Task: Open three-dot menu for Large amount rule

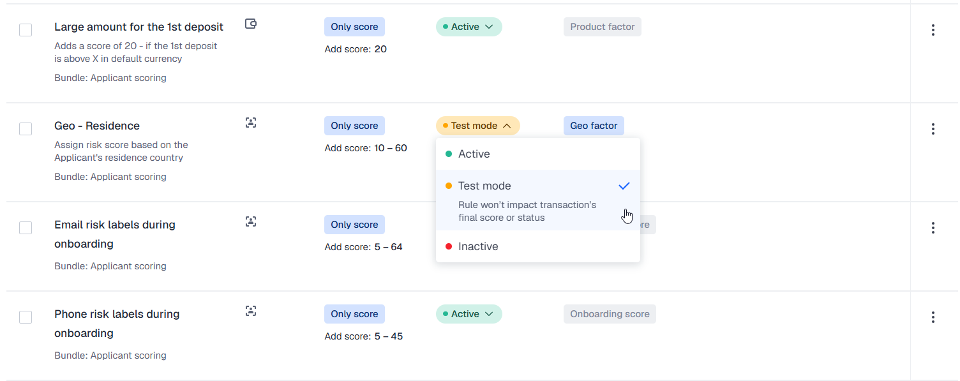Action: pyautogui.click(x=933, y=30)
